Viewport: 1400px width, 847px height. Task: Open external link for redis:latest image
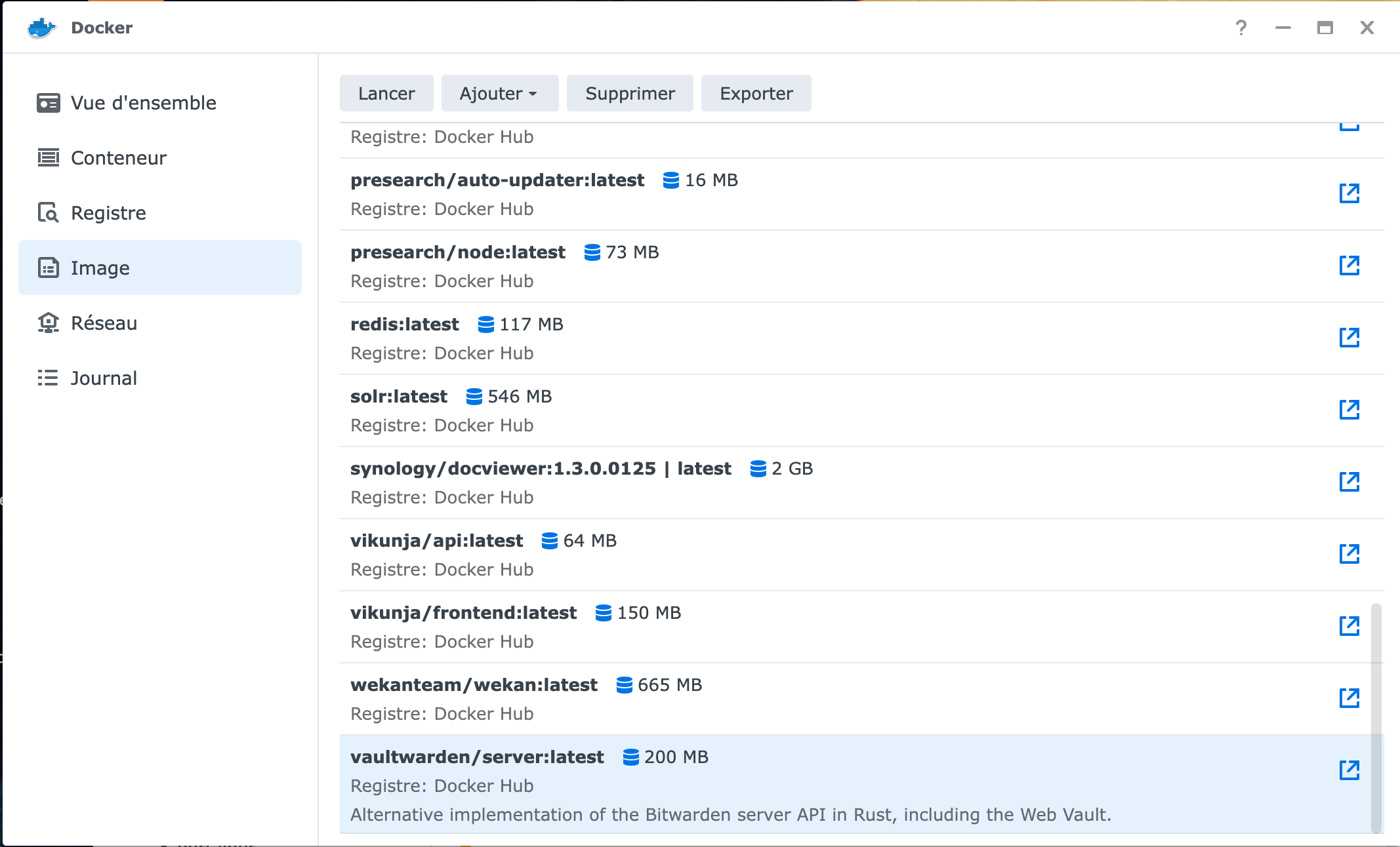coord(1349,338)
